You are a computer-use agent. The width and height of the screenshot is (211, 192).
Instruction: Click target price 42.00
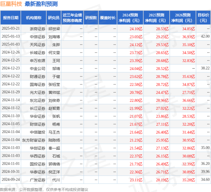(205, 36)
